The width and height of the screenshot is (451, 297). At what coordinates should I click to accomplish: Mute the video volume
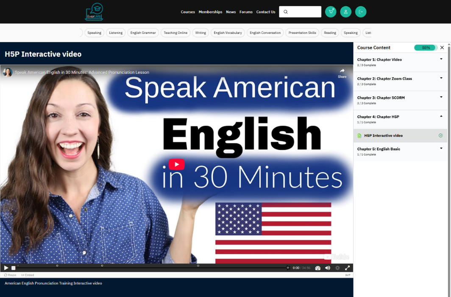[328, 268]
